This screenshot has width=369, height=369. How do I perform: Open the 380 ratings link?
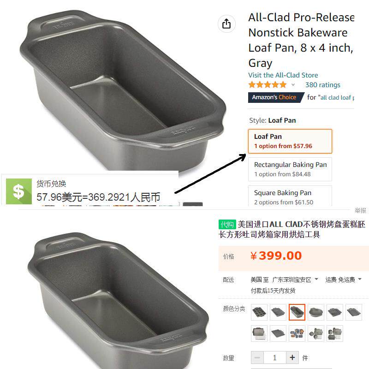pos(323,85)
